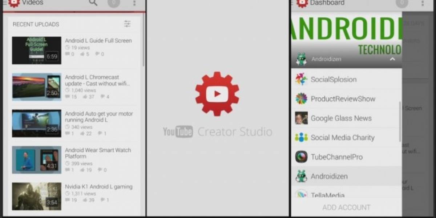The height and width of the screenshot is (218, 436).
Task: Open the Android L Chromecast update thumbnail
Action: [x=37, y=86]
